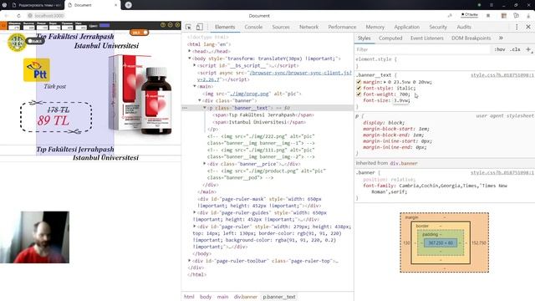Collapse the div.banner node
This screenshot has width=535, height=301.
tap(200, 100)
